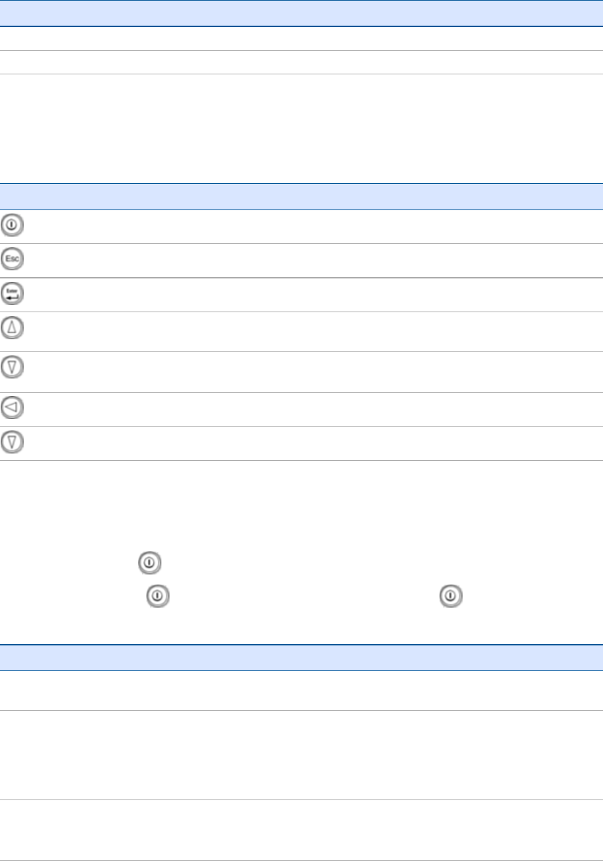Viewport: 603px width, 861px height.
Task: Click the second blank row of the top table
Action: pyautogui.click(x=301, y=62)
